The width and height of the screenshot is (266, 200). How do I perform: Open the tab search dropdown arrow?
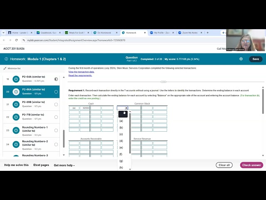(3, 32)
